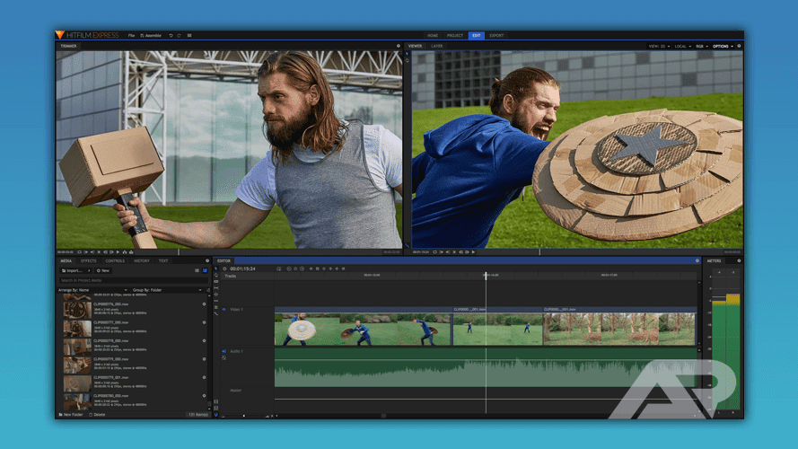Switch to the Home screen tab
798x449 pixels.
point(433,36)
